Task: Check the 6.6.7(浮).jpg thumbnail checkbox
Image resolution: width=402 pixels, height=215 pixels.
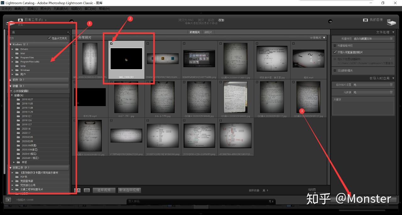Action: (112, 83)
